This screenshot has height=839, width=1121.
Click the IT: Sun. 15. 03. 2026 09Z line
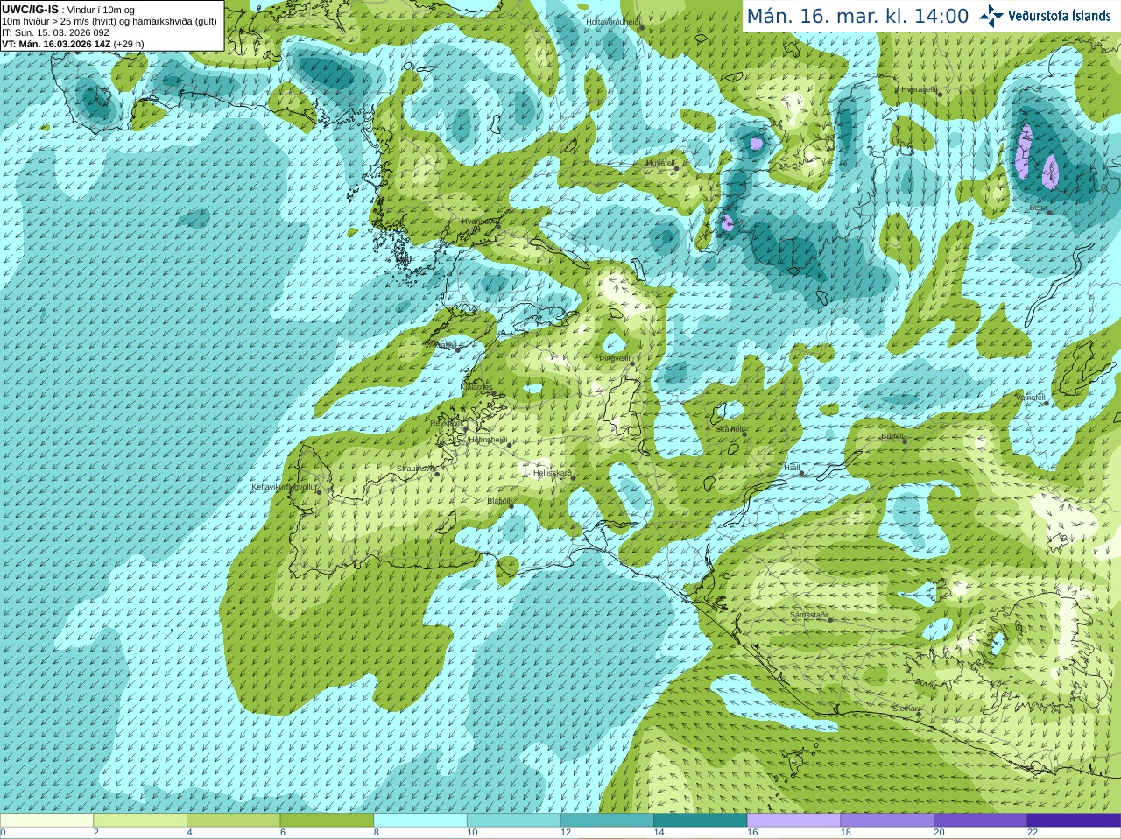(x=55, y=32)
